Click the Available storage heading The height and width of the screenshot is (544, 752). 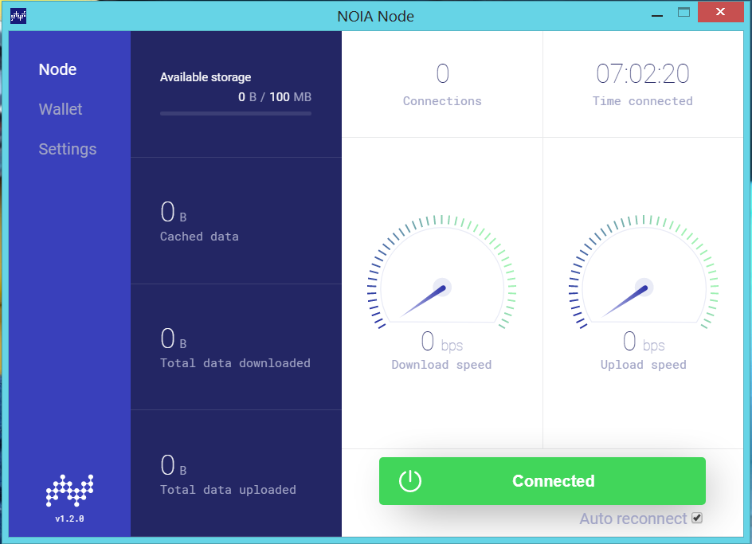[x=206, y=77]
